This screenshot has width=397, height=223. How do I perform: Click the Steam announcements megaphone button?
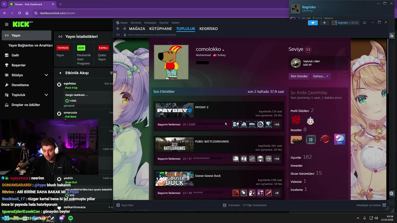tap(313, 23)
